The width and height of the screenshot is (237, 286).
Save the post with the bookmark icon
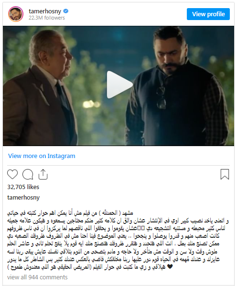225,174
